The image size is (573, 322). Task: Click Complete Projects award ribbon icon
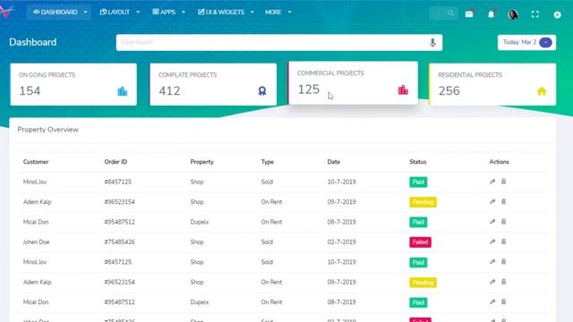coord(262,91)
